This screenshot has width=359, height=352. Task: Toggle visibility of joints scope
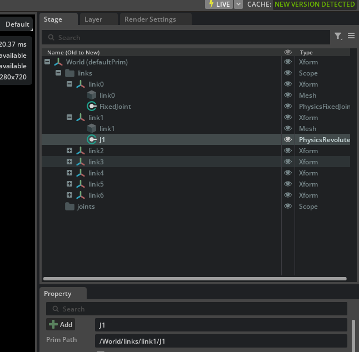(288, 207)
